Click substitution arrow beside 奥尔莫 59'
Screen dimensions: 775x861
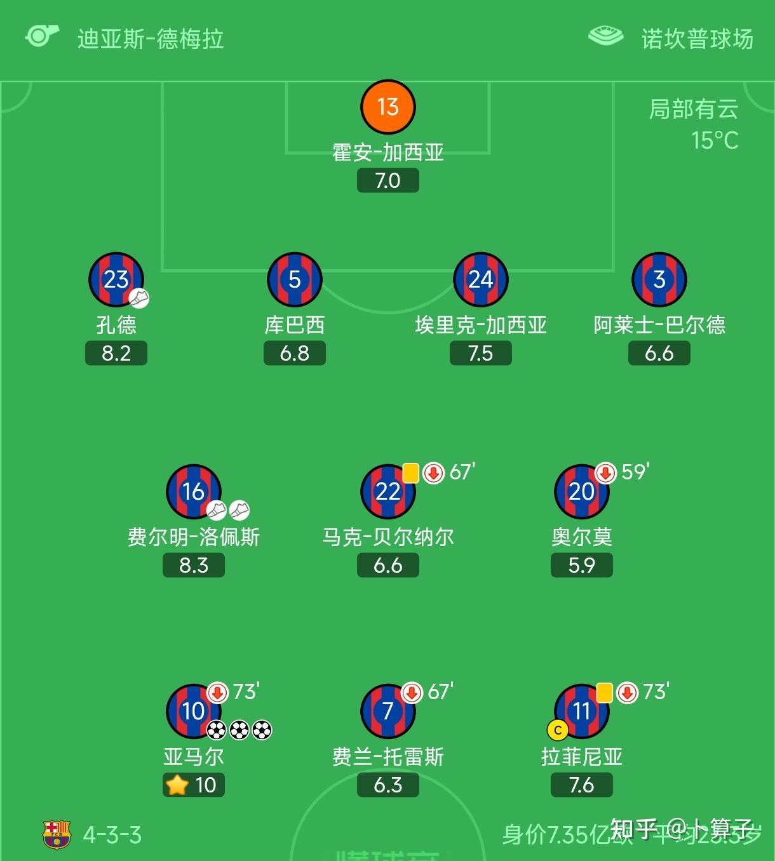[605, 472]
